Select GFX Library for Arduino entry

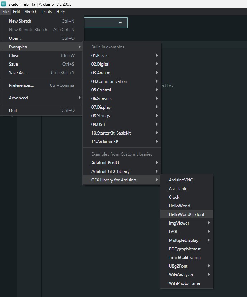(122, 180)
